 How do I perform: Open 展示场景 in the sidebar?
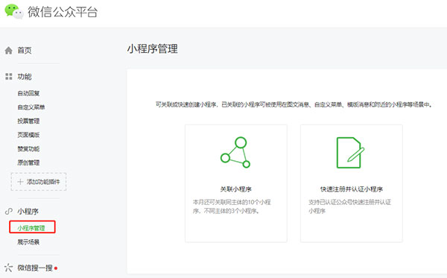[28, 242]
